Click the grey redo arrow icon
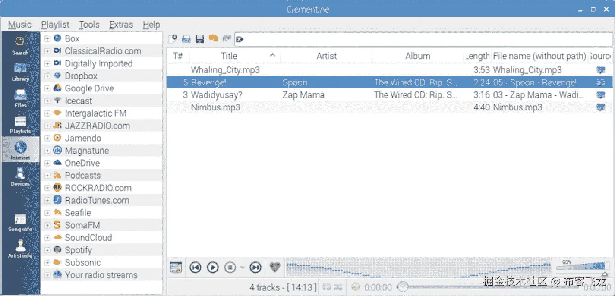Image resolution: width=615 pixels, height=296 pixels. [x=227, y=38]
